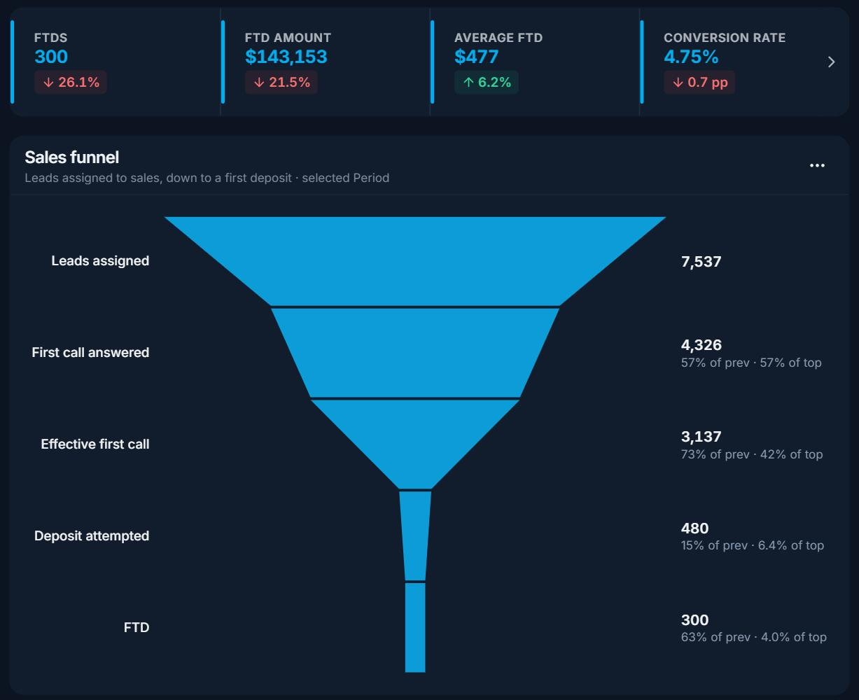Advance KPI cards with the right chevron
Image resolution: width=859 pixels, height=700 pixels.
point(831,62)
